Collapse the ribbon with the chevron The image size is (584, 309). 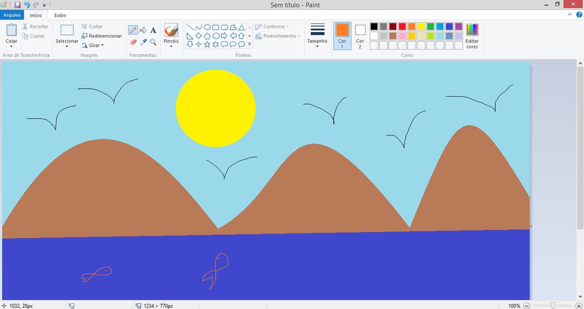click(570, 15)
